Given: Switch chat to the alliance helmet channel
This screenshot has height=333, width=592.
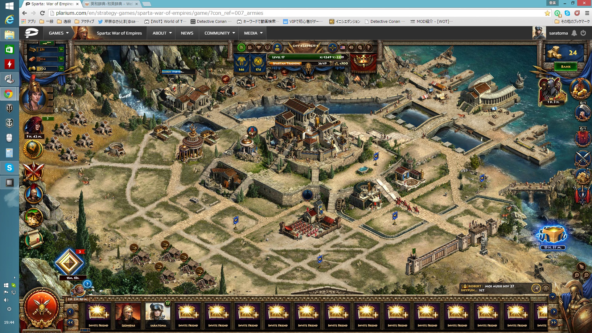Looking at the screenshot, I should (x=546, y=288).
